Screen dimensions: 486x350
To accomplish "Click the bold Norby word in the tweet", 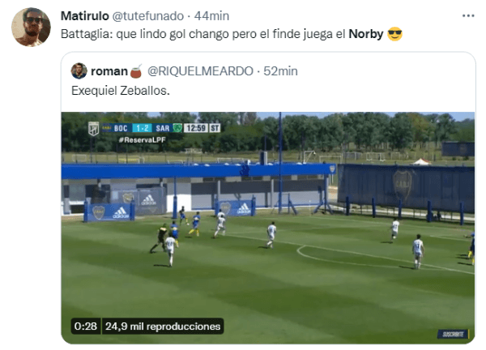I will 366,34.
